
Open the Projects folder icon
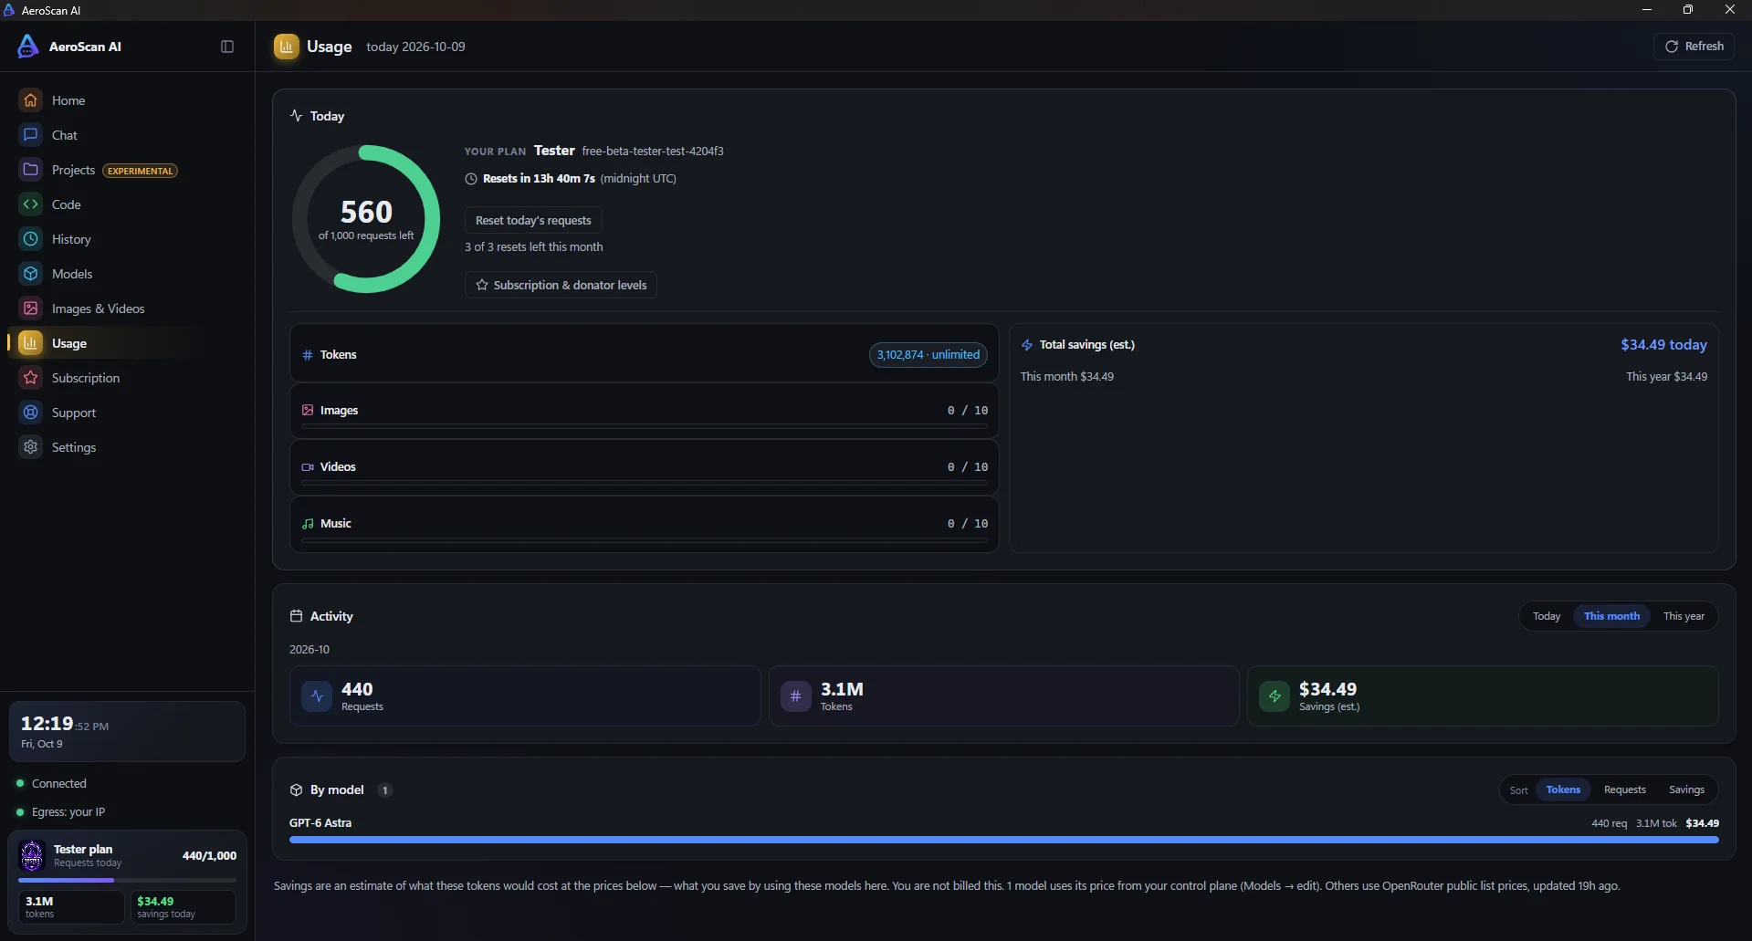(31, 170)
